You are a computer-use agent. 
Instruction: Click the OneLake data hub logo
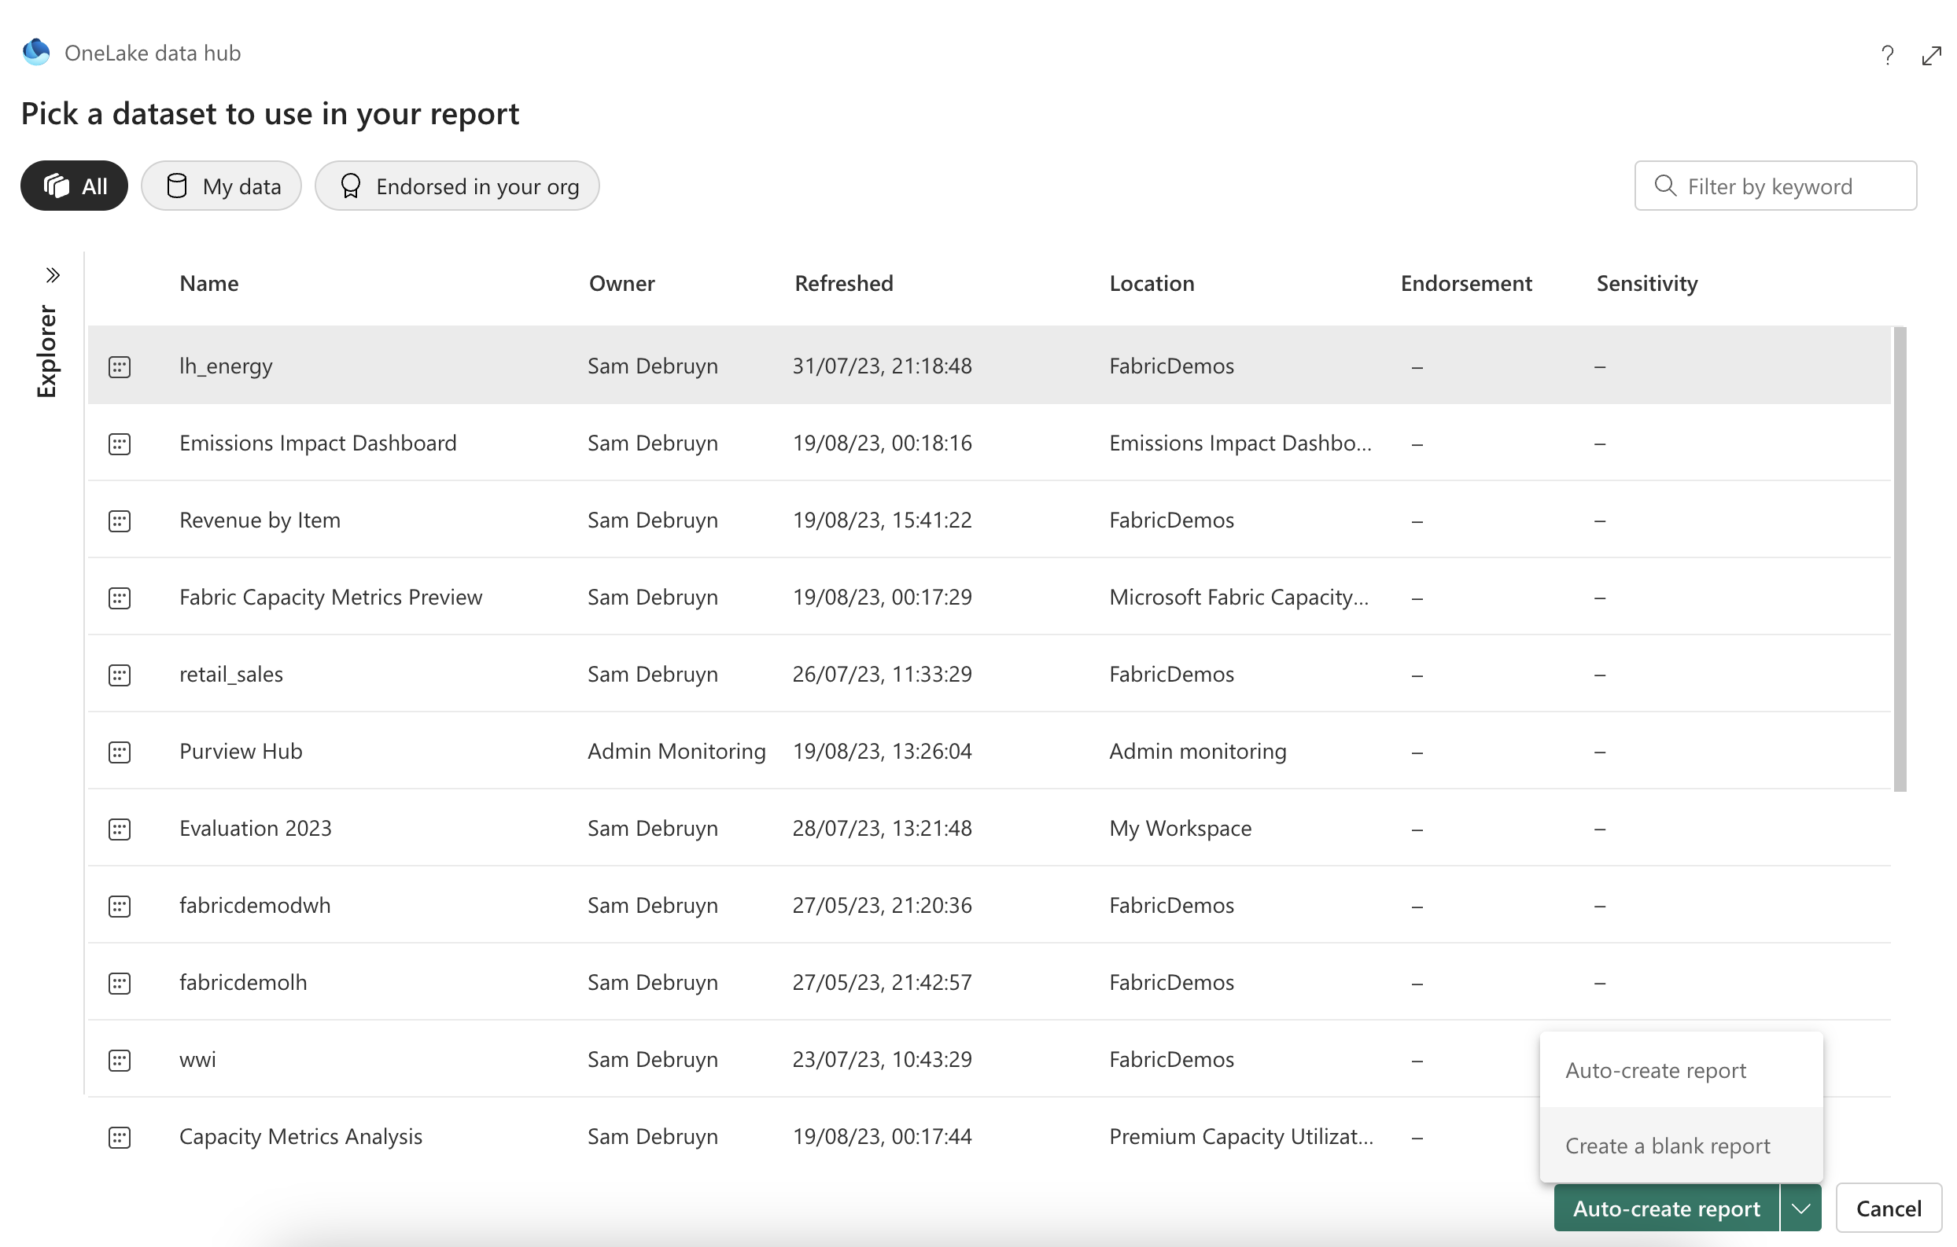(35, 51)
